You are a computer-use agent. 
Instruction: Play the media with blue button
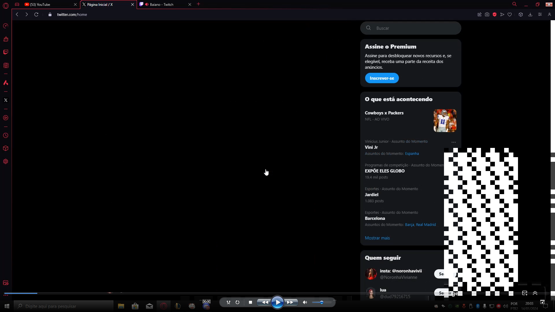(277, 302)
